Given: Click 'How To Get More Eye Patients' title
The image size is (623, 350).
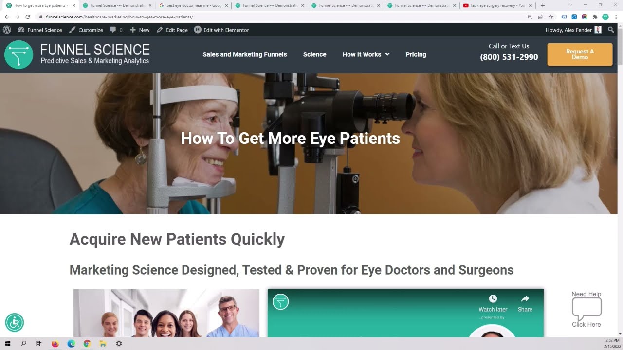Looking at the screenshot, I should (291, 138).
